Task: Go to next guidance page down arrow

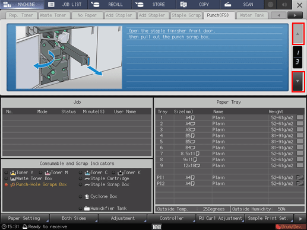Action: tap(297, 81)
